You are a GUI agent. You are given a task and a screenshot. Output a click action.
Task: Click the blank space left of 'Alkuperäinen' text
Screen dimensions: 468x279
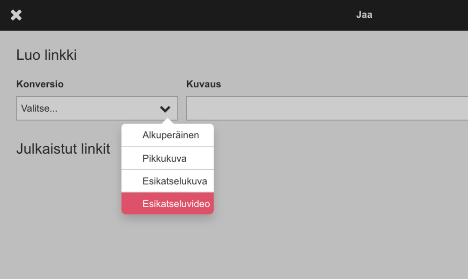click(x=132, y=136)
